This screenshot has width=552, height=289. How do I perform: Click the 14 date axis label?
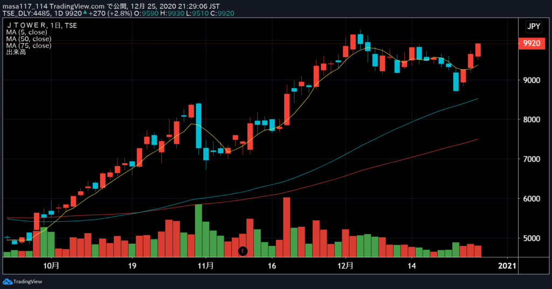411,266
